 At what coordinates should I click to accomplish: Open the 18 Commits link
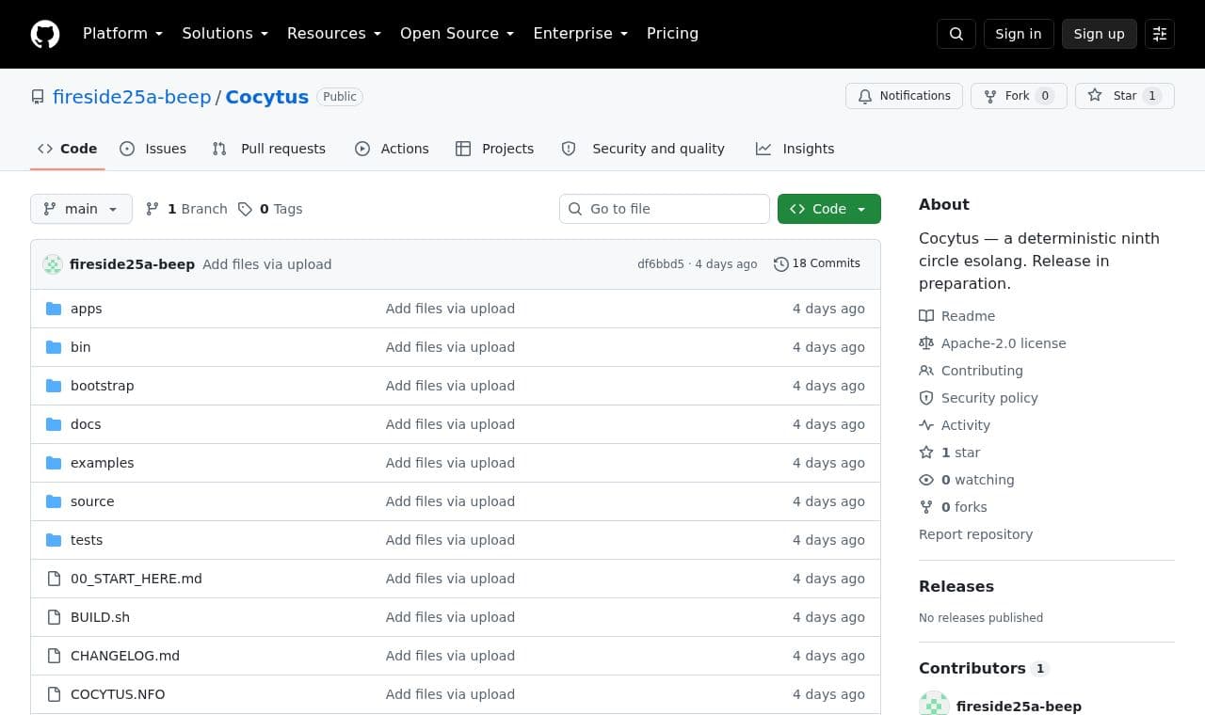pos(817,264)
